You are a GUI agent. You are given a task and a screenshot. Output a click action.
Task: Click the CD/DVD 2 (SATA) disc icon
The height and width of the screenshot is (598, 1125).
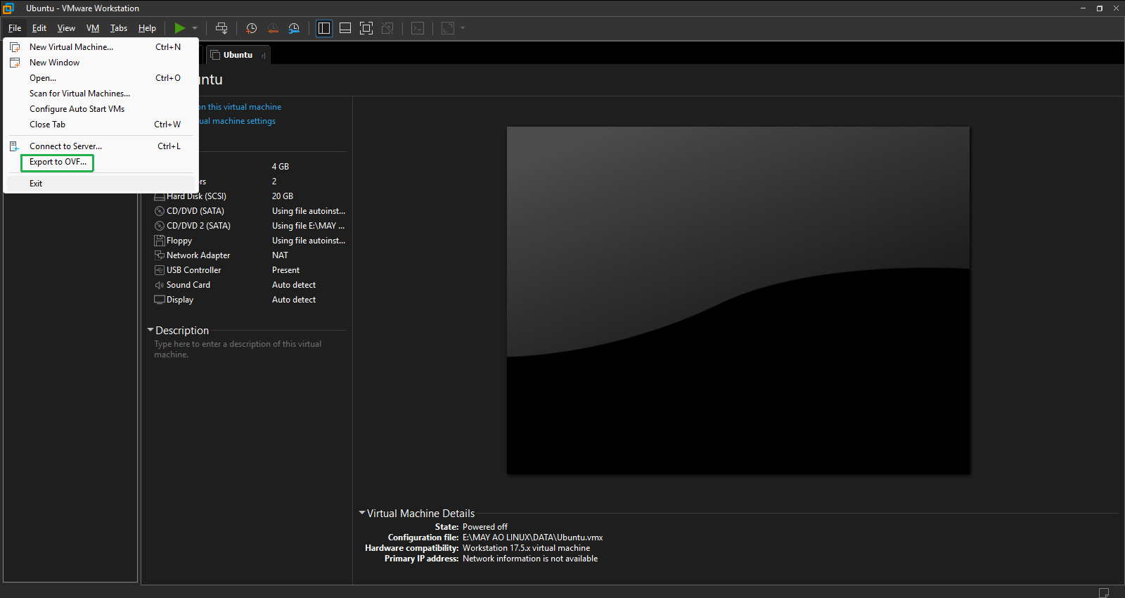[x=160, y=226]
